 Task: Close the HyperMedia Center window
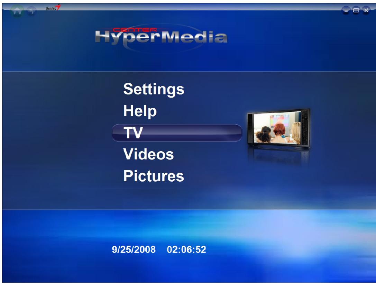pos(366,10)
